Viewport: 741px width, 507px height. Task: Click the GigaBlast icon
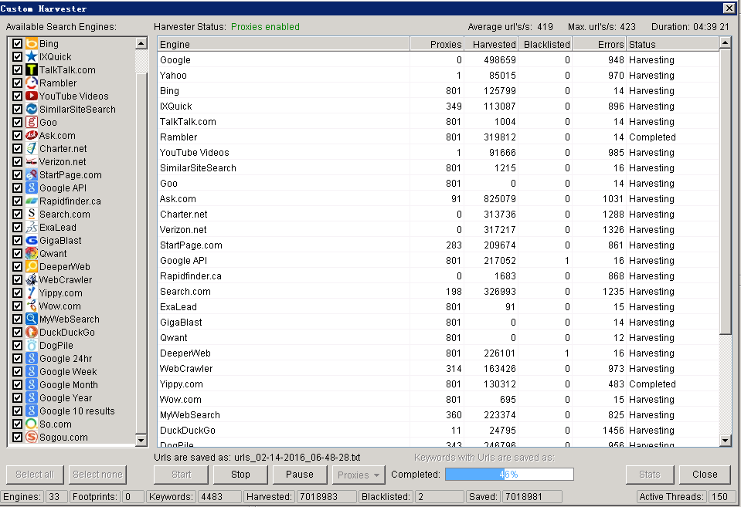click(32, 240)
